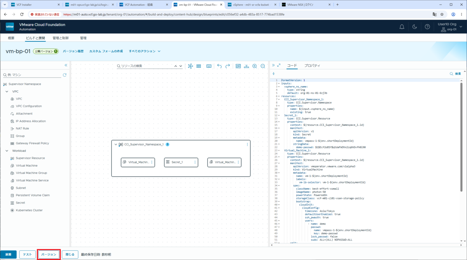Click the テスト button
This screenshot has height=260, width=467.
pyautogui.click(x=27, y=255)
